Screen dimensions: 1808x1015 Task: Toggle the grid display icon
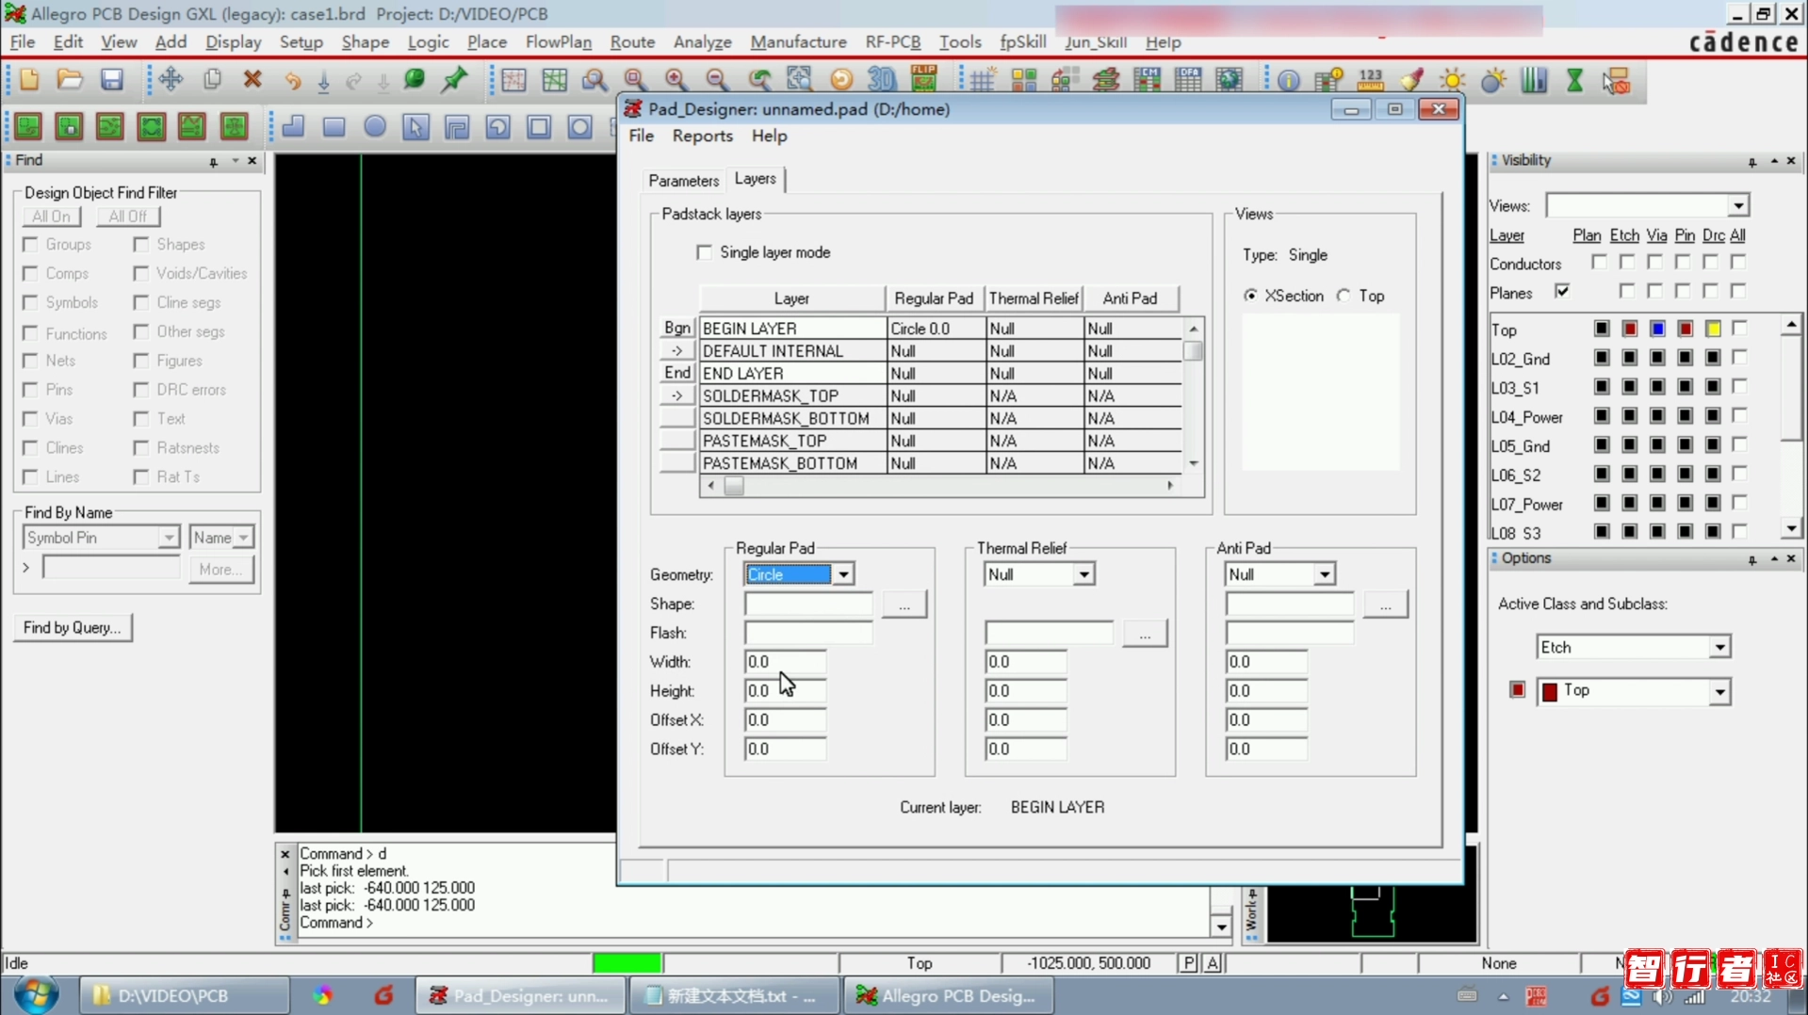tap(983, 80)
